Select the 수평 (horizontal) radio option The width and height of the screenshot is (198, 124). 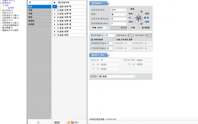pos(129,27)
